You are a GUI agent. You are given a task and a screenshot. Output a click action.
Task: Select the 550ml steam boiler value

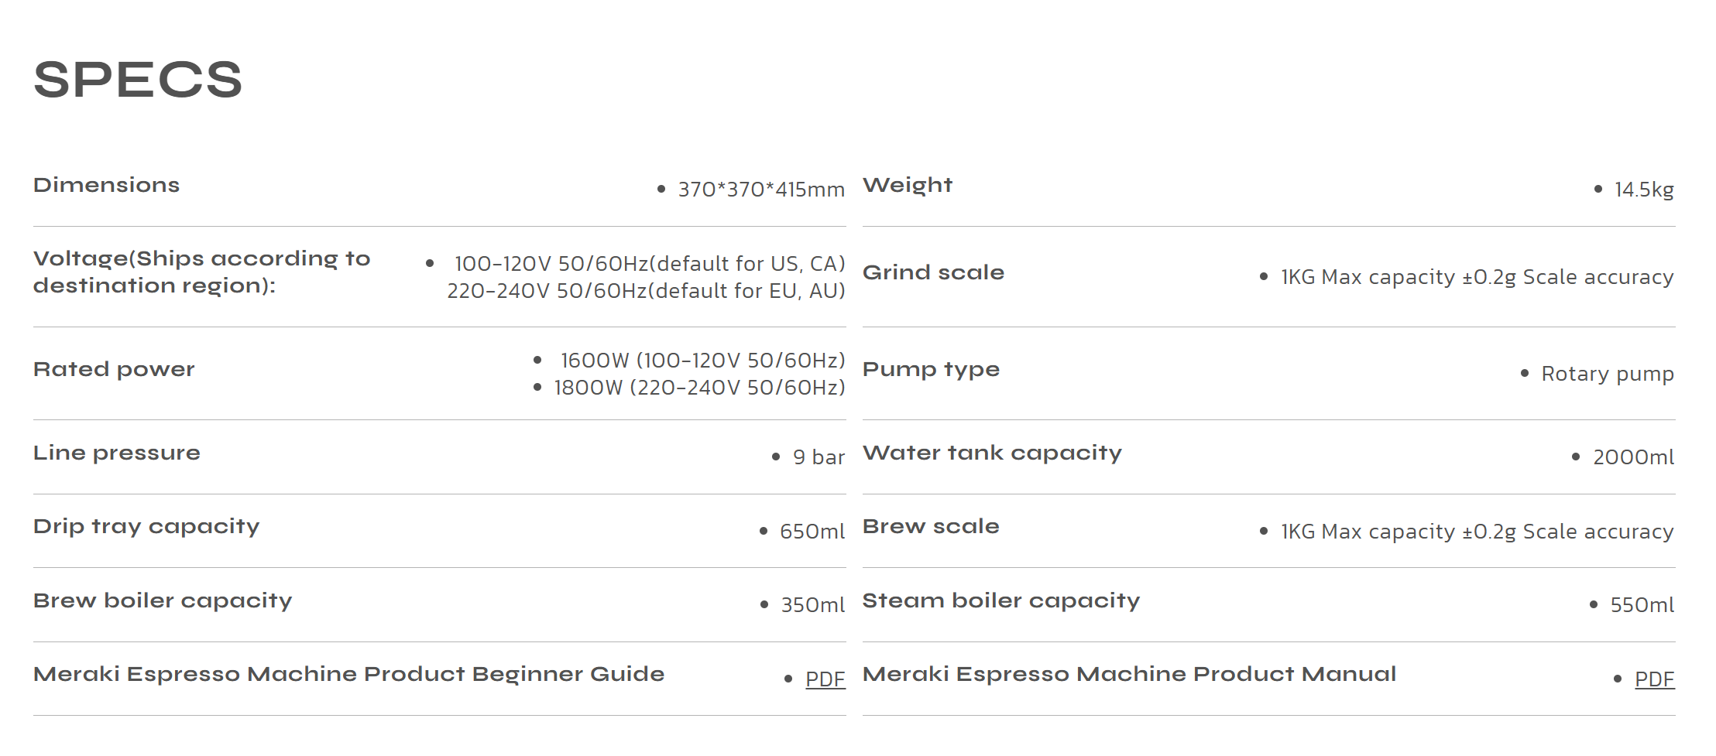[1642, 605]
